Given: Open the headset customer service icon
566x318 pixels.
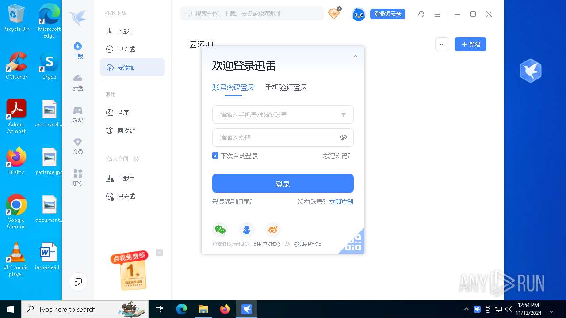Looking at the screenshot, I should coord(421,14).
